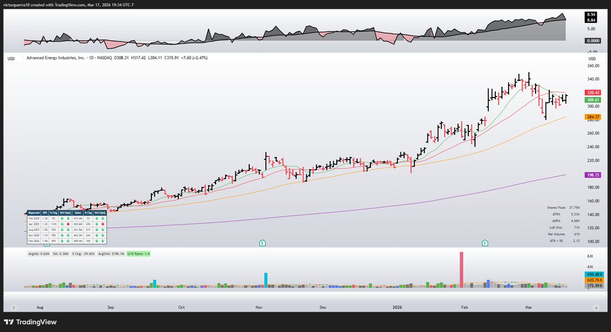Image resolution: width=611 pixels, height=332 pixels.
Task: Select the purple 198.72 price label
Action: 593,175
